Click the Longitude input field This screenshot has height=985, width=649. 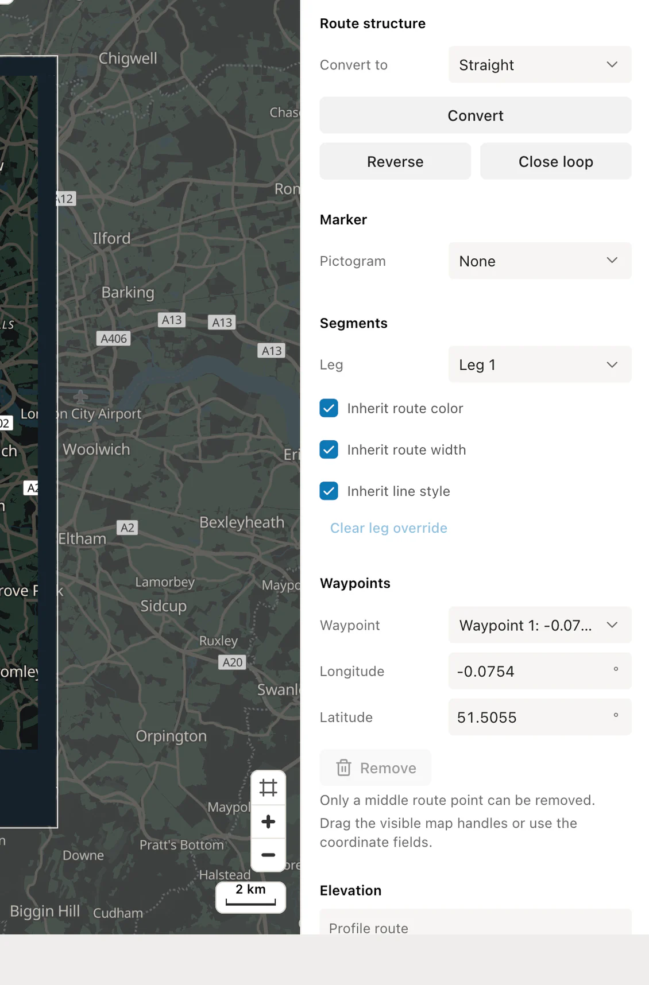540,671
